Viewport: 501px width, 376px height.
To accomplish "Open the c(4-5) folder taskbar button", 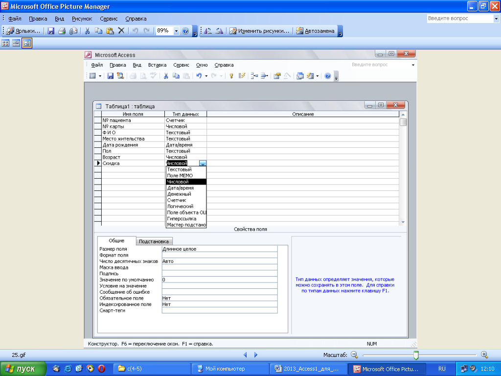I will pos(152,369).
